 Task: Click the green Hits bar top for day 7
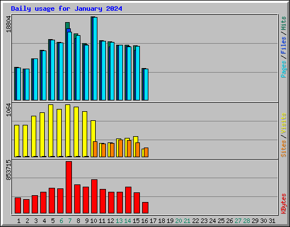coord(67,25)
